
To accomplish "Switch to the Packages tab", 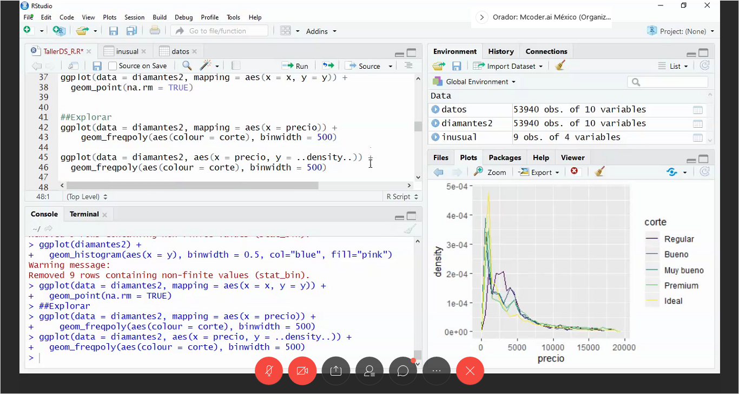I will [x=505, y=157].
